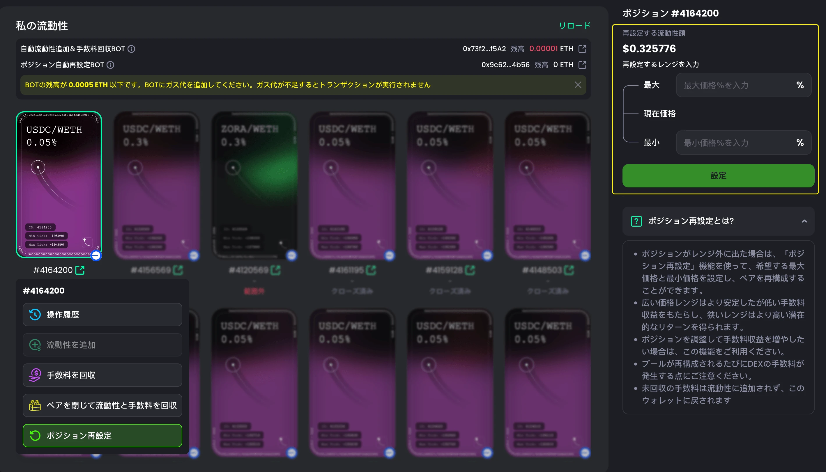Dismiss the BOT balance warning banner

point(578,85)
